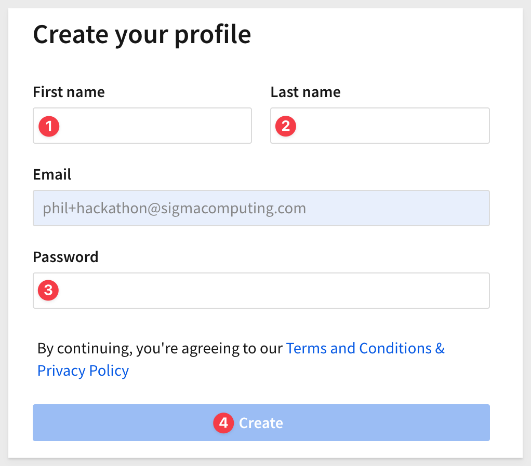Click the red number 1 badge
Image resolution: width=531 pixels, height=466 pixels.
click(x=49, y=126)
